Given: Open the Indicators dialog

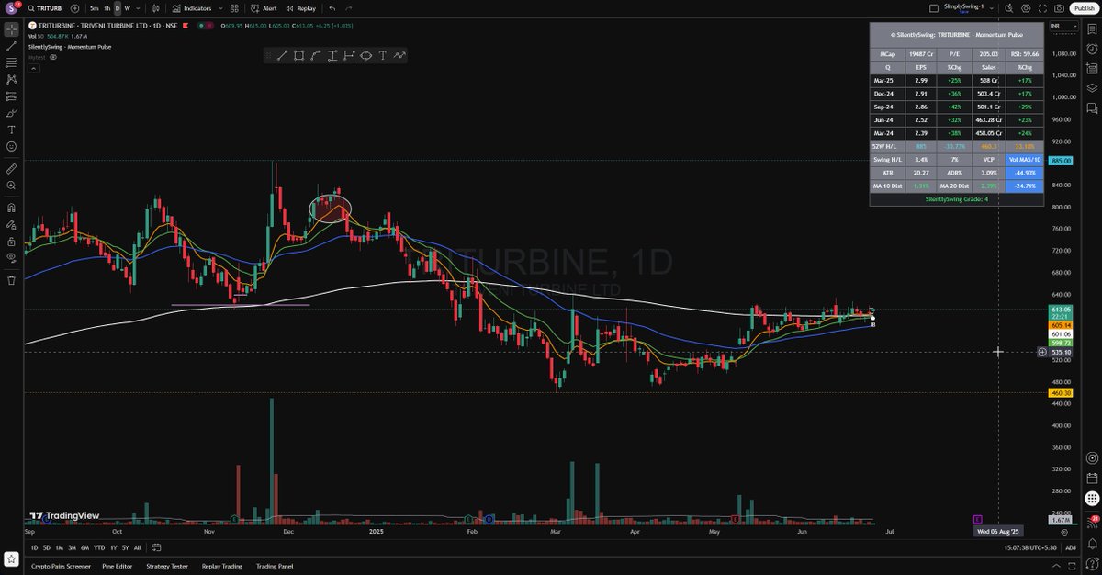Looking at the screenshot, I should tap(191, 8).
